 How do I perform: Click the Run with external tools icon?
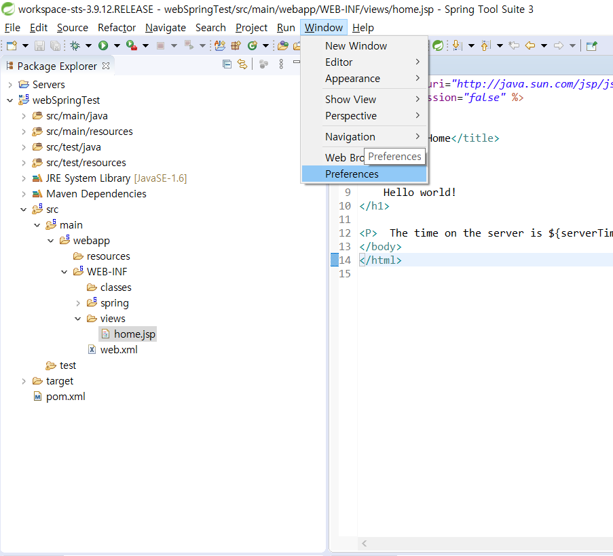coord(132,45)
